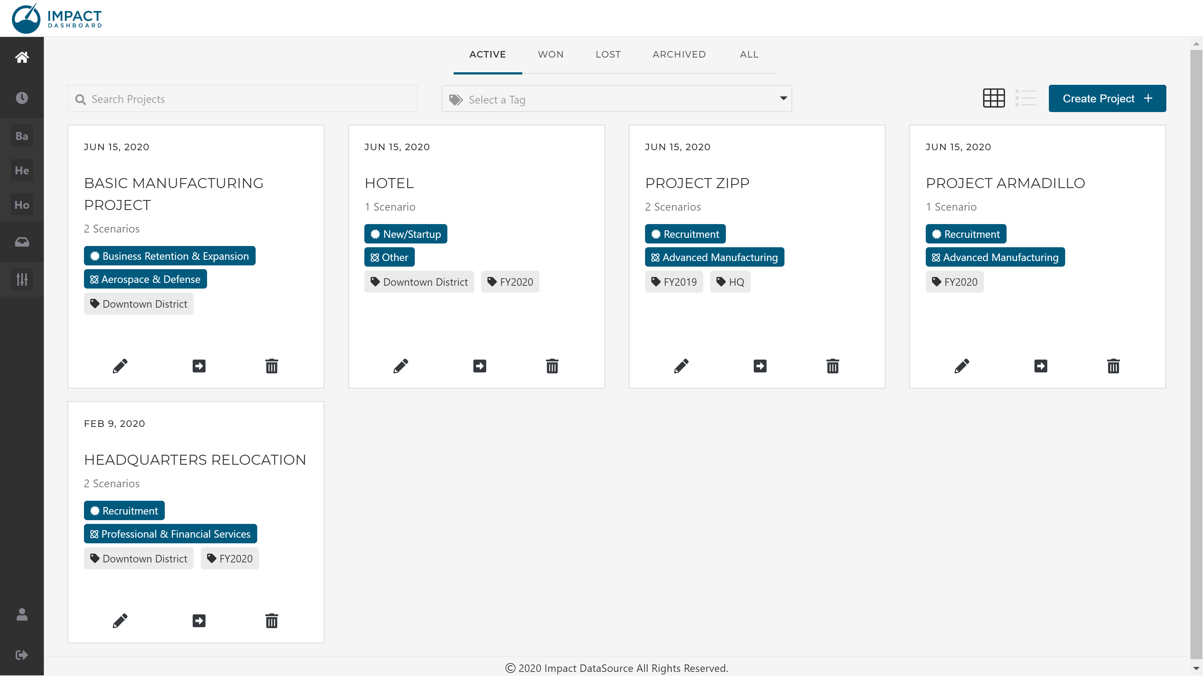This screenshot has height=676, width=1203.
Task: Click the HQ tag
Action: 730,282
